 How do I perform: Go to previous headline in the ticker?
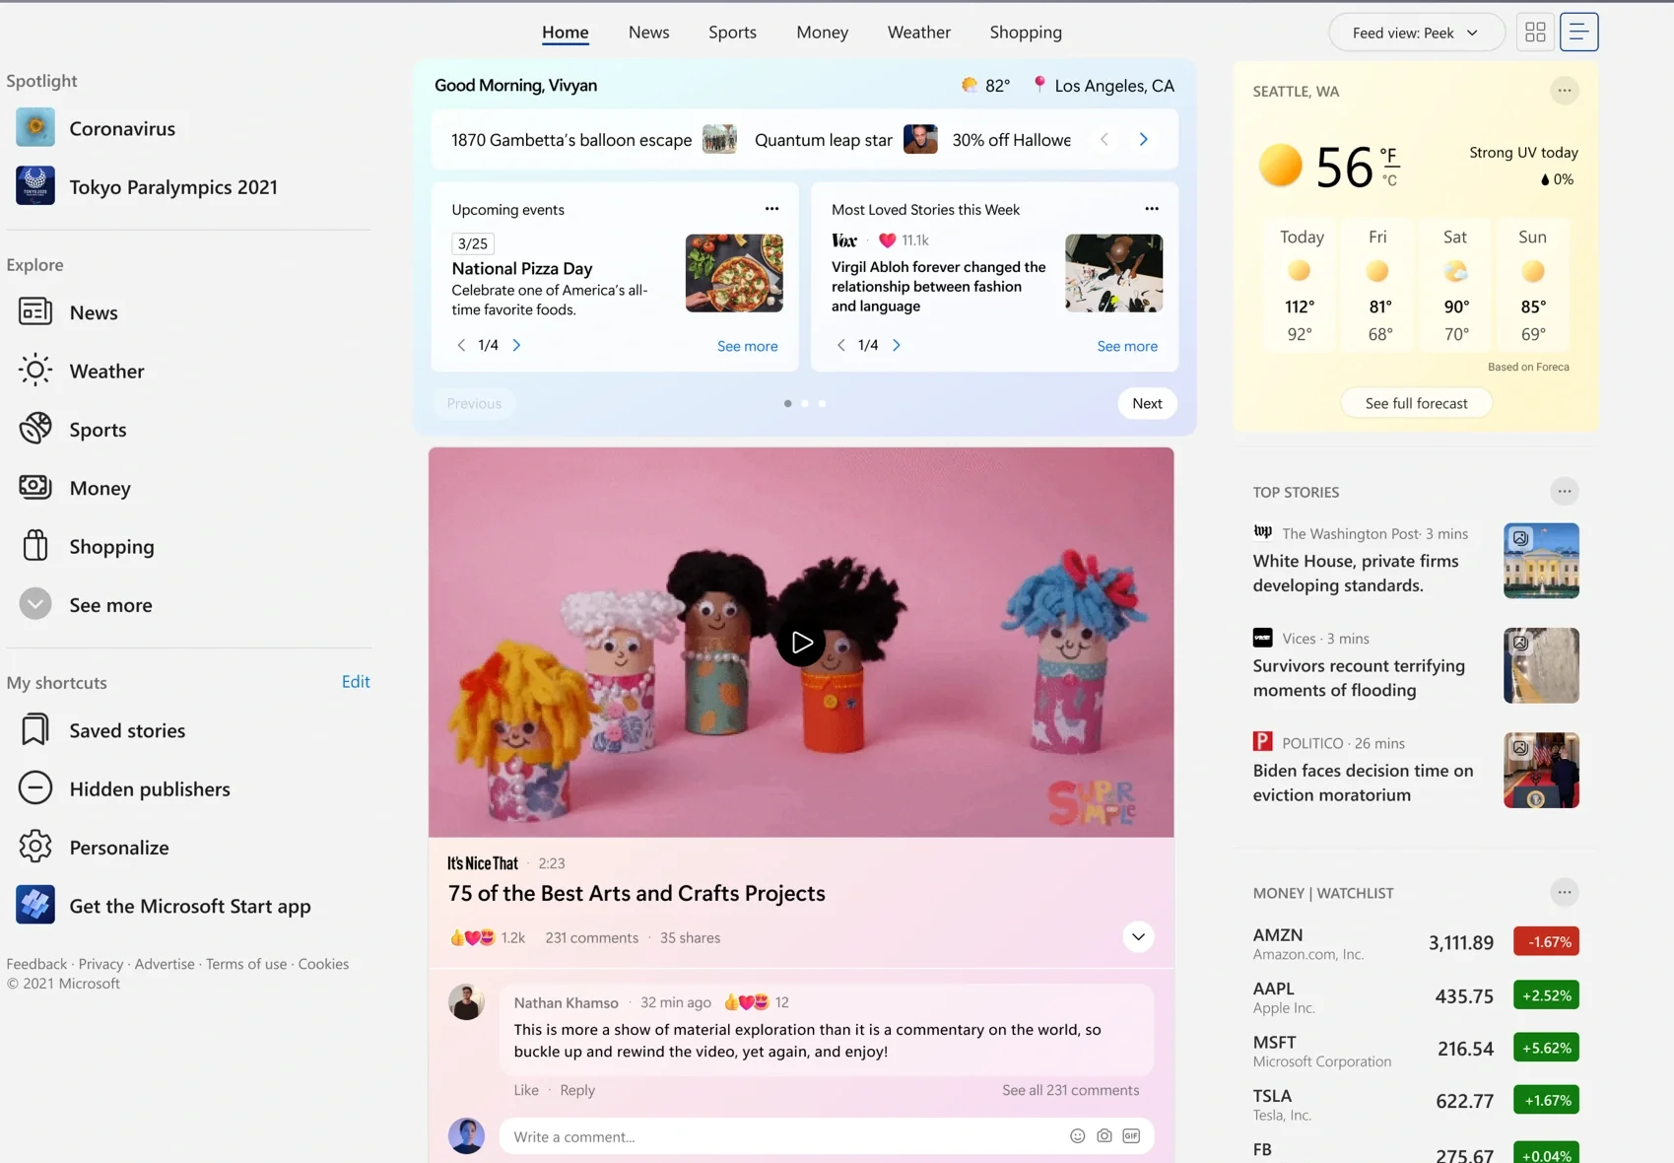1105,139
